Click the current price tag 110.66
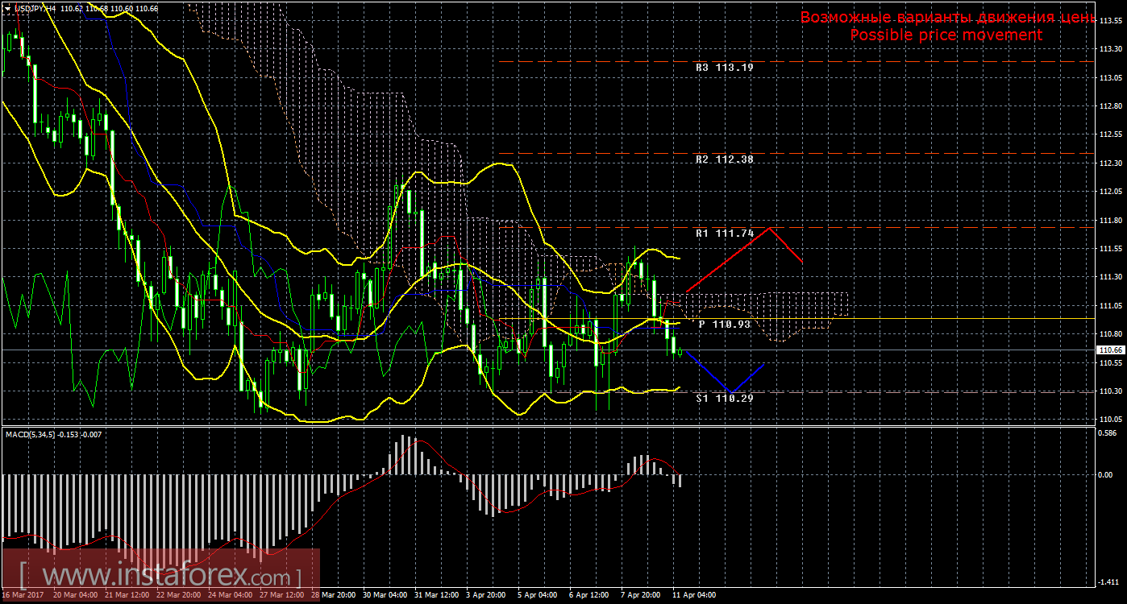 tap(1111, 350)
